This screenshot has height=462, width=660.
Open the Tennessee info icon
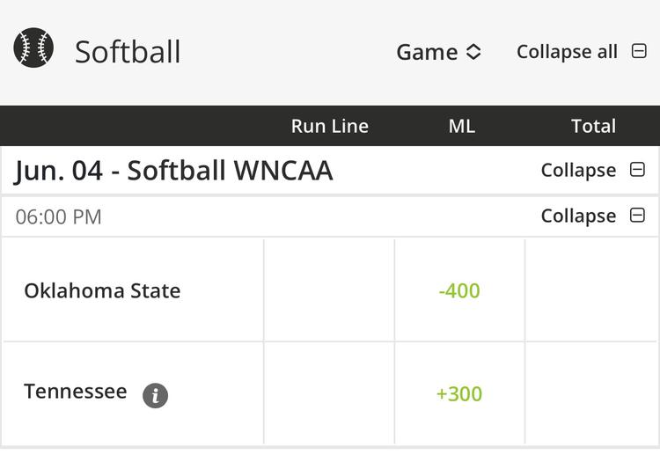(x=155, y=395)
